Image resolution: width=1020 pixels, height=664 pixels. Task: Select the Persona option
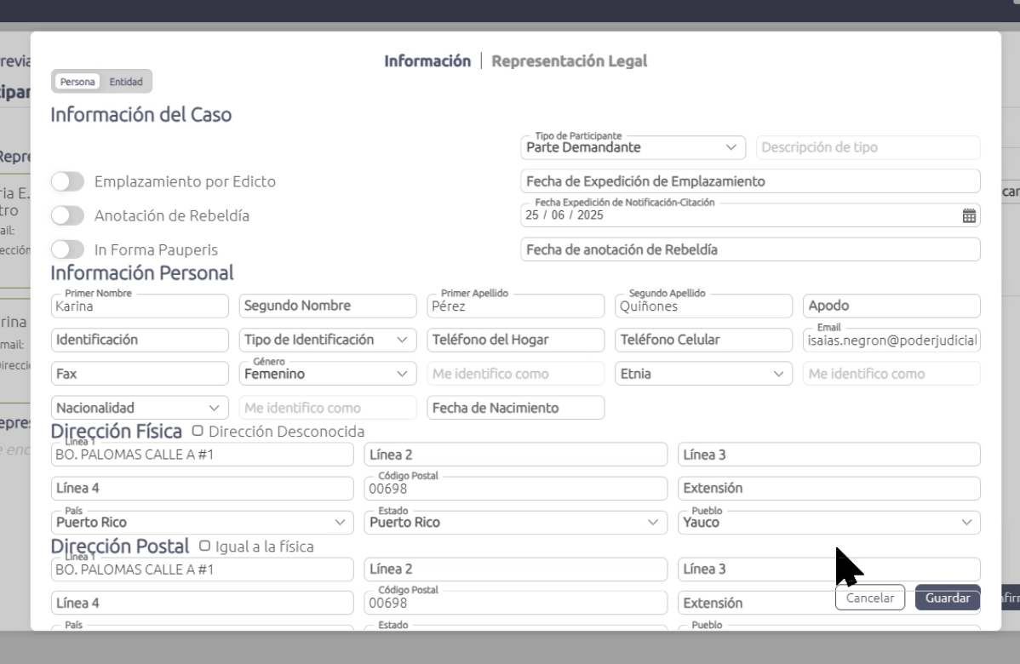[77, 83]
